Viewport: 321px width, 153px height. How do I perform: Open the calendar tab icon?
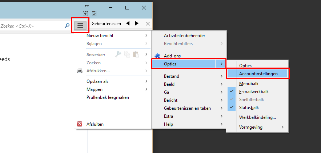coord(85,13)
